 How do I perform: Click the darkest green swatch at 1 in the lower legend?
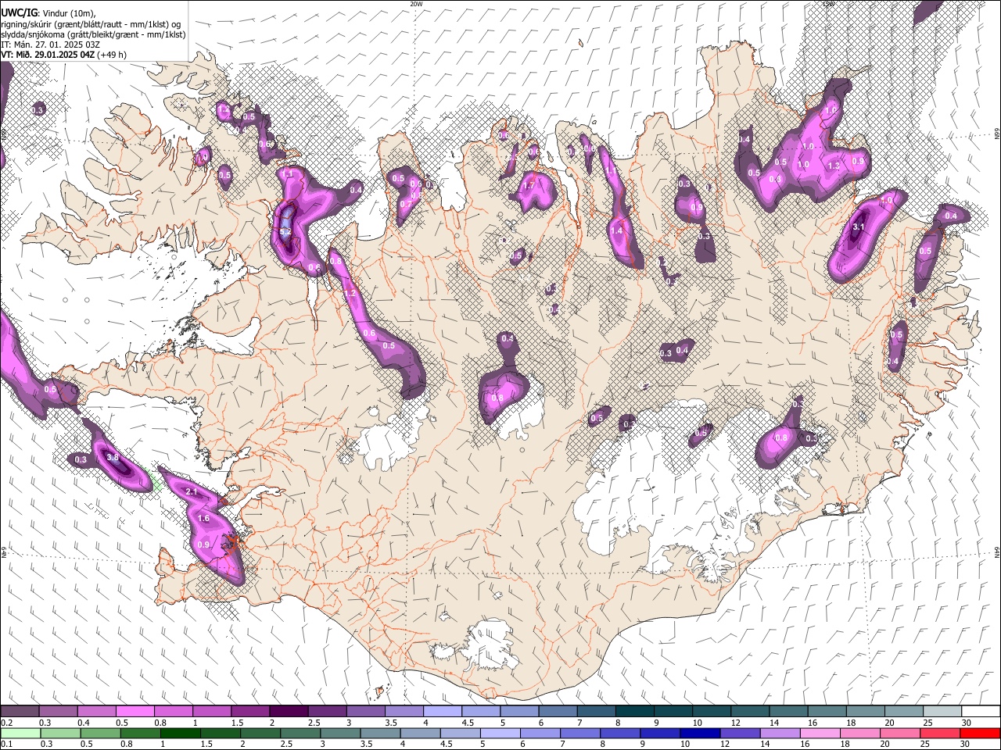click(181, 733)
